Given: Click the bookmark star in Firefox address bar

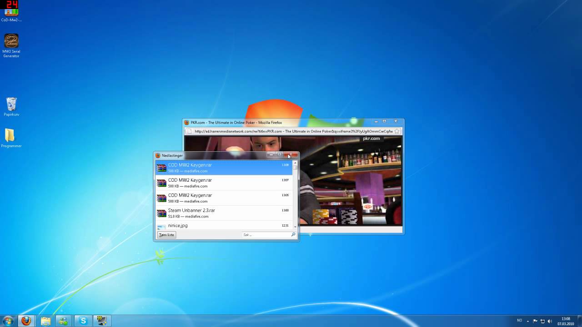Looking at the screenshot, I should [x=397, y=131].
